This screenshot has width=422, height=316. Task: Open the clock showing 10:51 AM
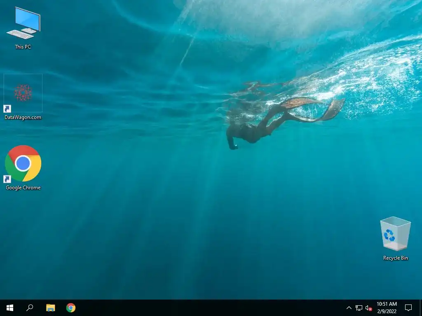(387, 308)
